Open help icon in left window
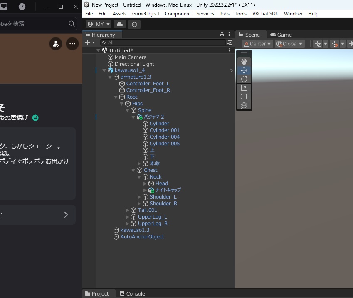353x298 pixels. coord(22,7)
